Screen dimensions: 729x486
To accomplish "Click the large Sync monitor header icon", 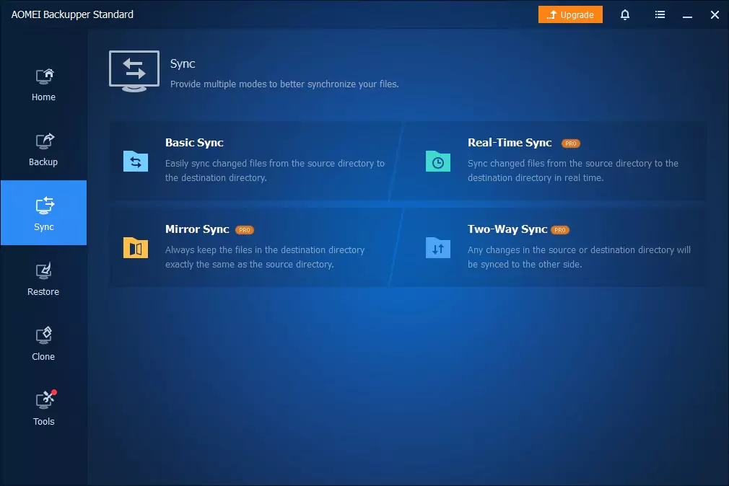I will click(134, 71).
